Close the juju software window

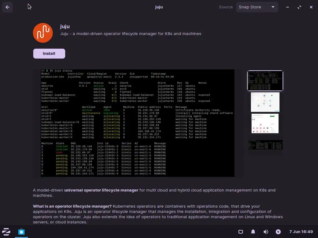(x=311, y=7)
